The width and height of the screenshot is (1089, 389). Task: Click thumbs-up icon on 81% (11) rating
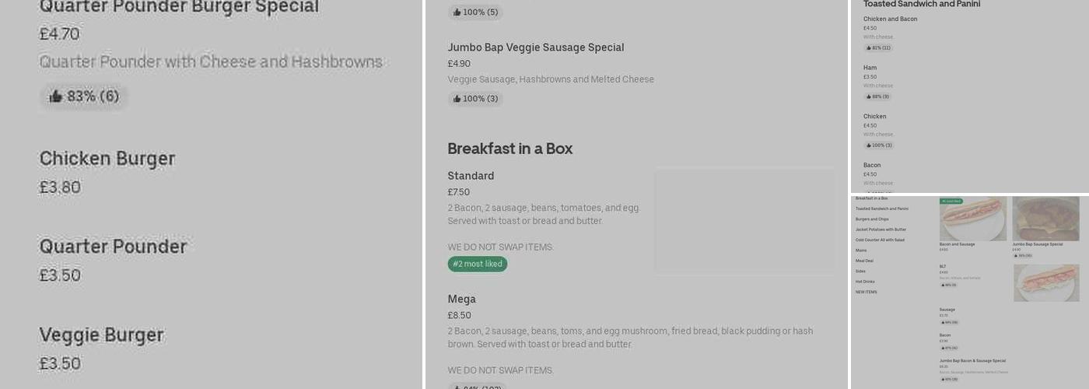click(869, 48)
